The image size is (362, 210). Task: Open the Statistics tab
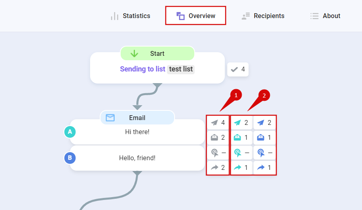(130, 16)
